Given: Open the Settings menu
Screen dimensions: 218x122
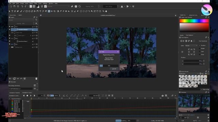Looking at the screenshot, I should click(45, 3).
